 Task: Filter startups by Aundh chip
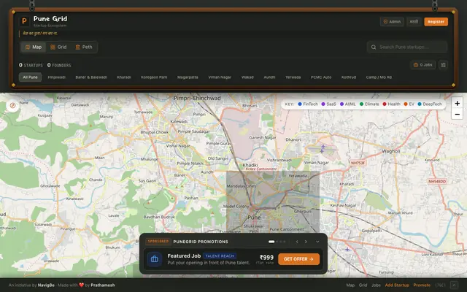tap(269, 77)
